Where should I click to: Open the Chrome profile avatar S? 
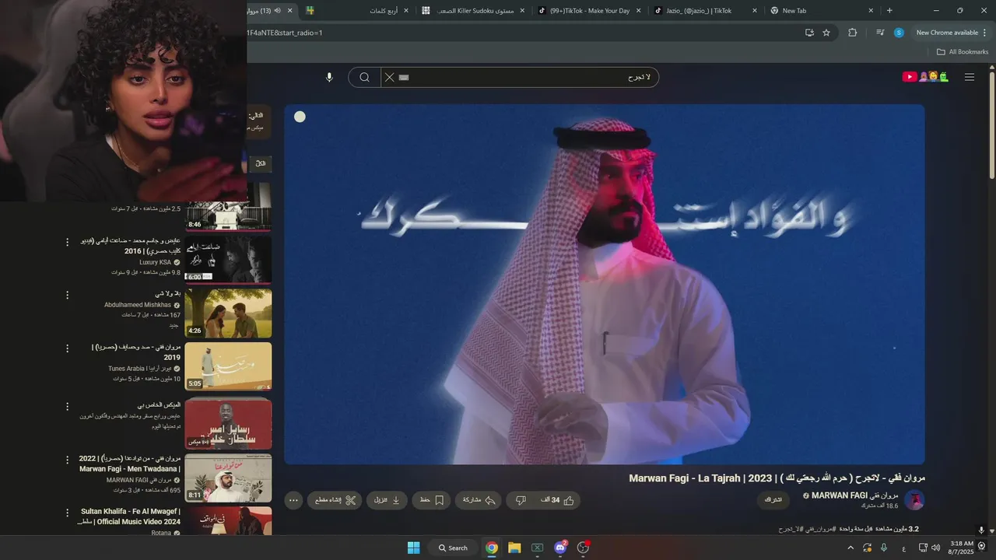point(899,33)
